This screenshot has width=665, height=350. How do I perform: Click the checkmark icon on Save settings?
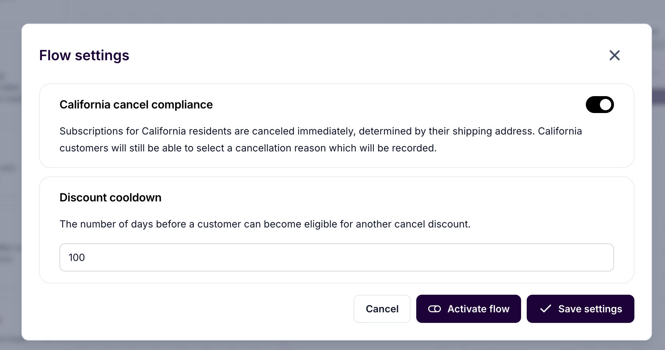pos(545,309)
